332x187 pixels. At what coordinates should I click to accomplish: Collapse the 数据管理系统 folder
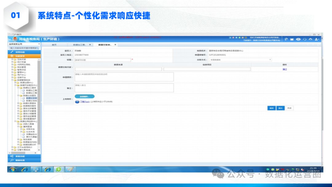point(12,80)
